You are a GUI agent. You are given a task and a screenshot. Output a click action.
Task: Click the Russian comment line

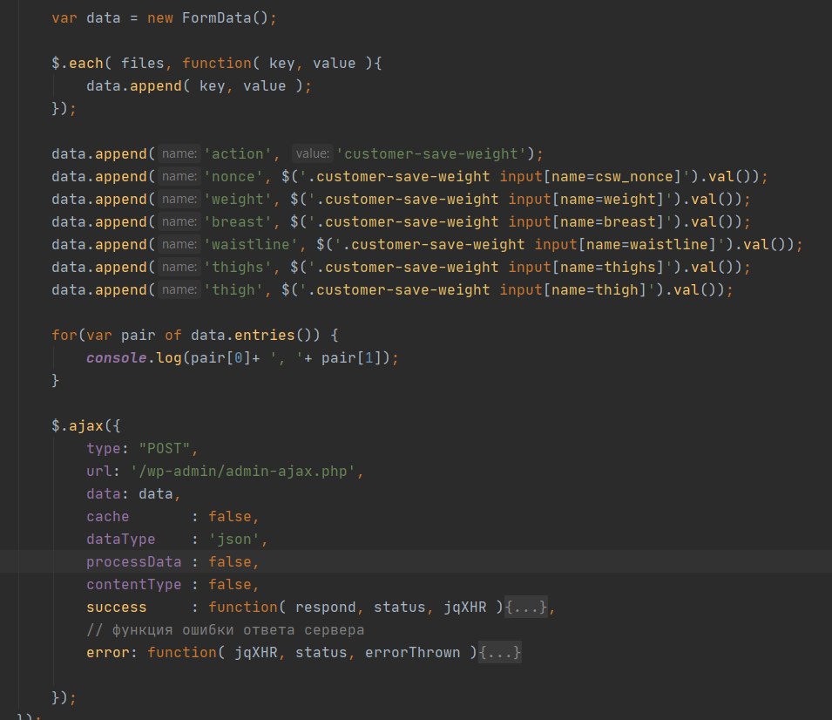(226, 629)
